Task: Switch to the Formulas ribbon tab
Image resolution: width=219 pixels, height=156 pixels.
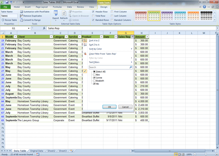Action: (x=57, y=7)
